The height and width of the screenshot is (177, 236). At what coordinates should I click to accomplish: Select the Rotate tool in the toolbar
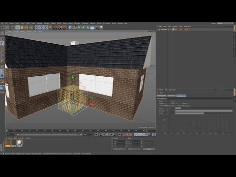tap(27, 28)
